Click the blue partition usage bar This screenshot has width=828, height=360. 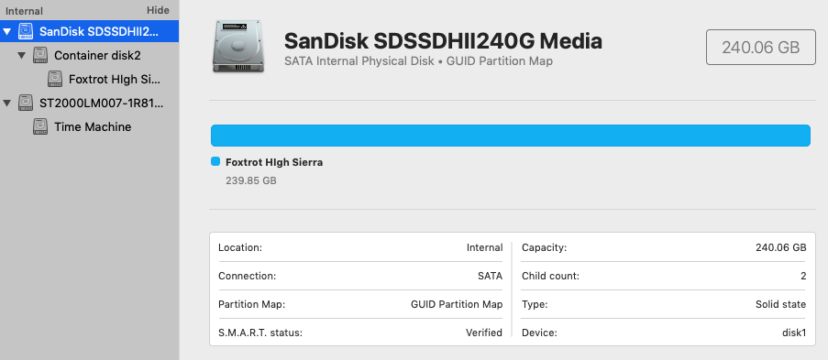(510, 136)
